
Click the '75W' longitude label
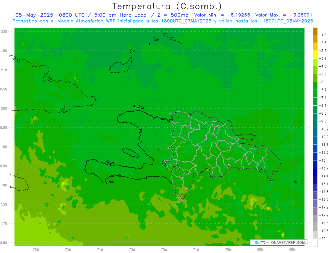pyautogui.click(x=68, y=249)
